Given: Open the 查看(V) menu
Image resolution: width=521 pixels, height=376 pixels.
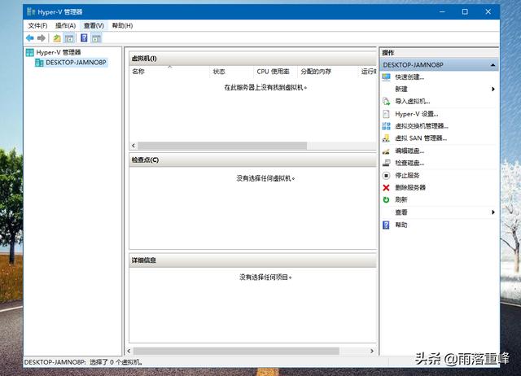Looking at the screenshot, I should click(x=94, y=25).
